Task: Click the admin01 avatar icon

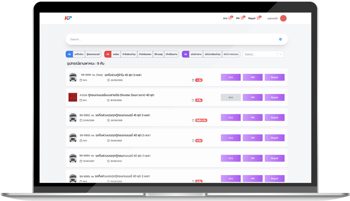Action: pos(283,18)
